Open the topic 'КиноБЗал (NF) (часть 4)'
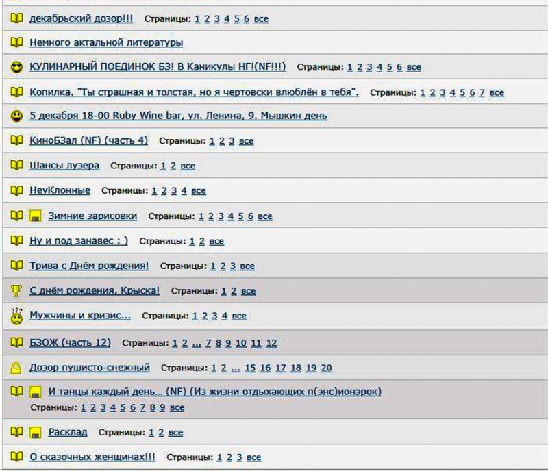Image resolution: width=548 pixels, height=471 pixels. (89, 140)
